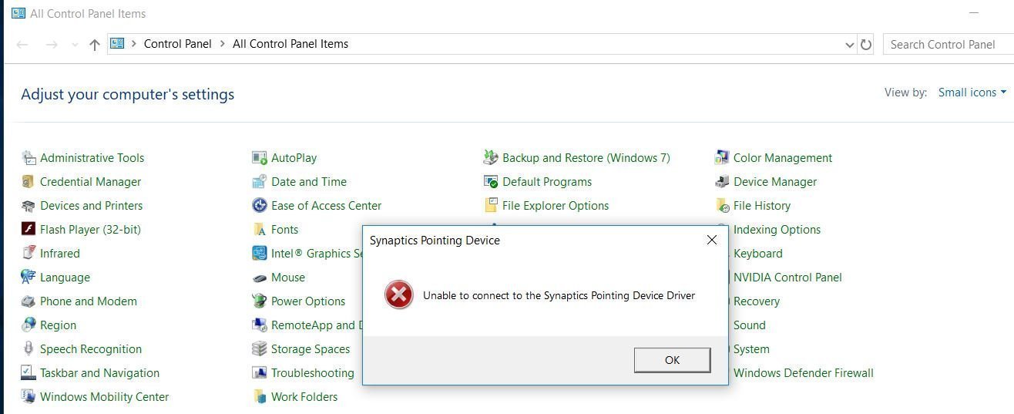Image resolution: width=1014 pixels, height=414 pixels.
Task: Open the Date and Time icon
Action: point(260,182)
